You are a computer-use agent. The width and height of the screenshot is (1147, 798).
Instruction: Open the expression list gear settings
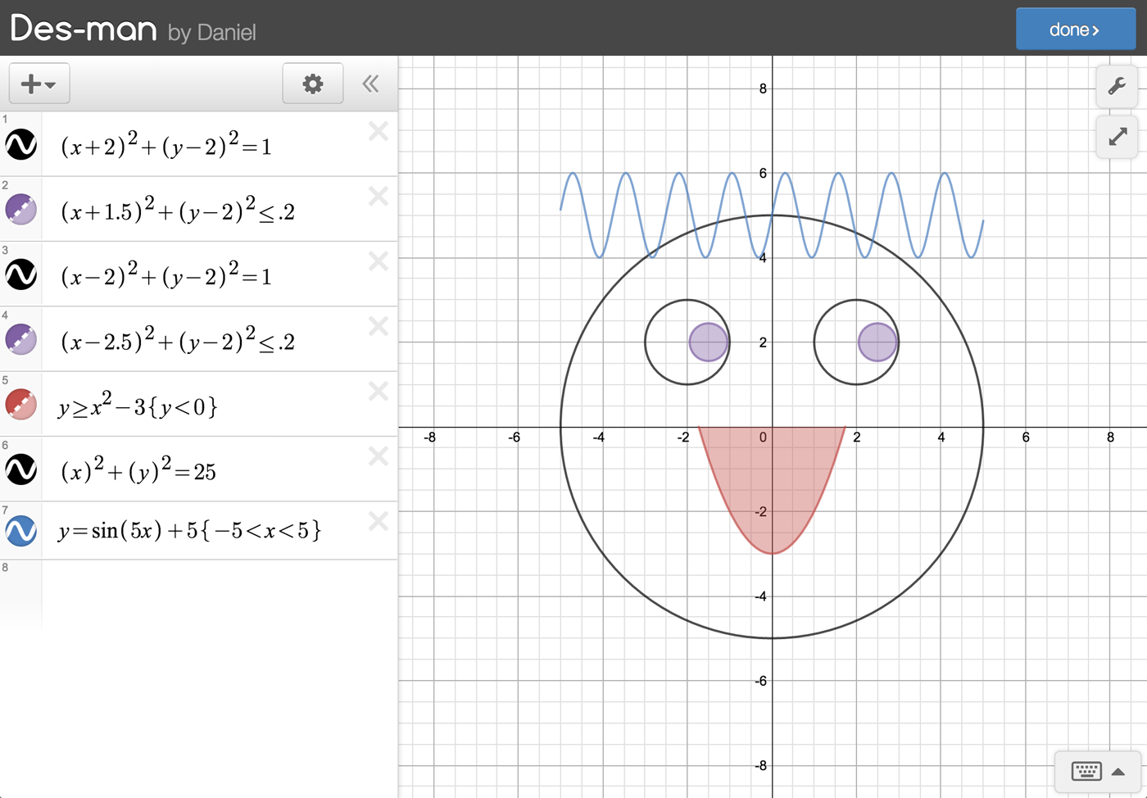click(x=312, y=84)
